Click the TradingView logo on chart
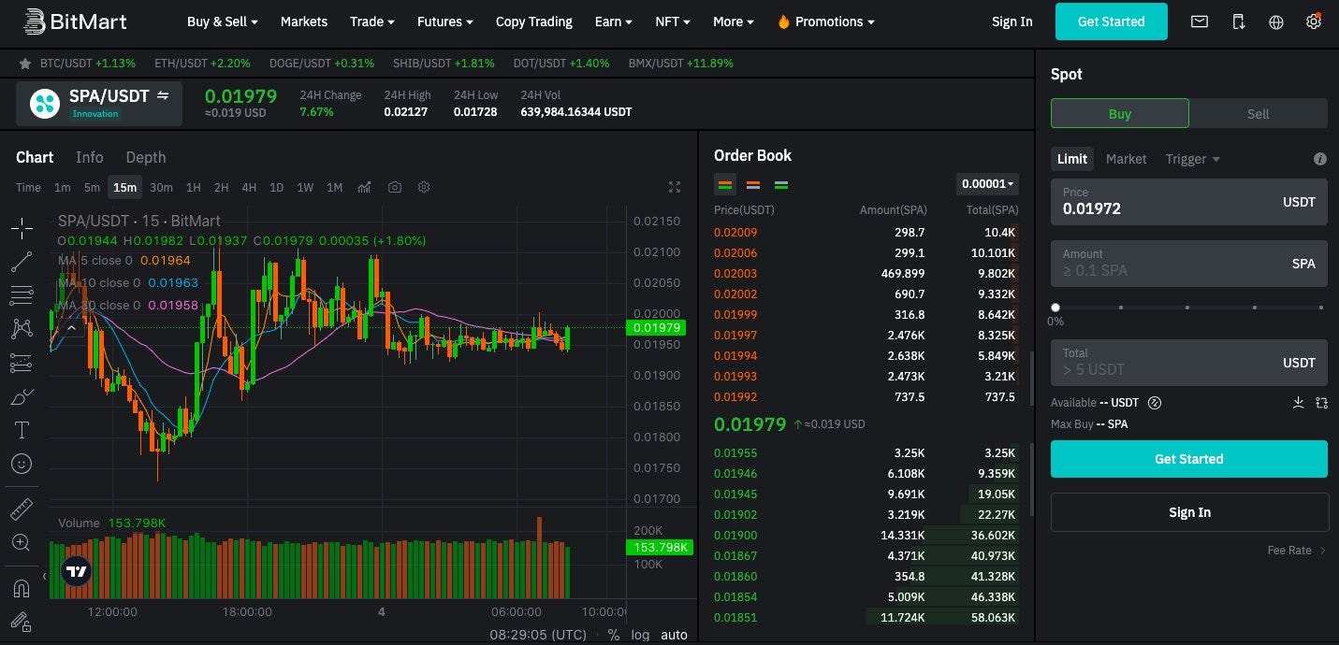 [77, 571]
